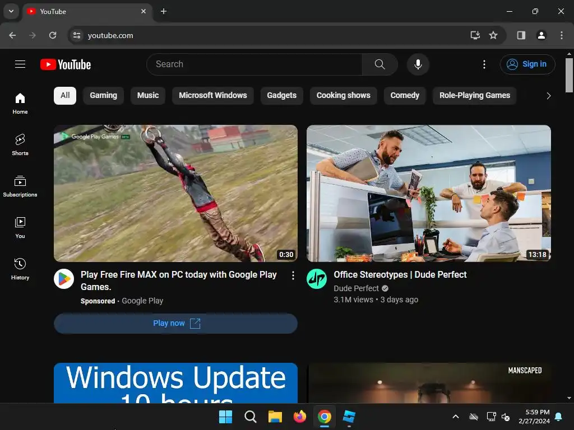
Task: Open File Explorer from the taskbar
Action: (275, 417)
